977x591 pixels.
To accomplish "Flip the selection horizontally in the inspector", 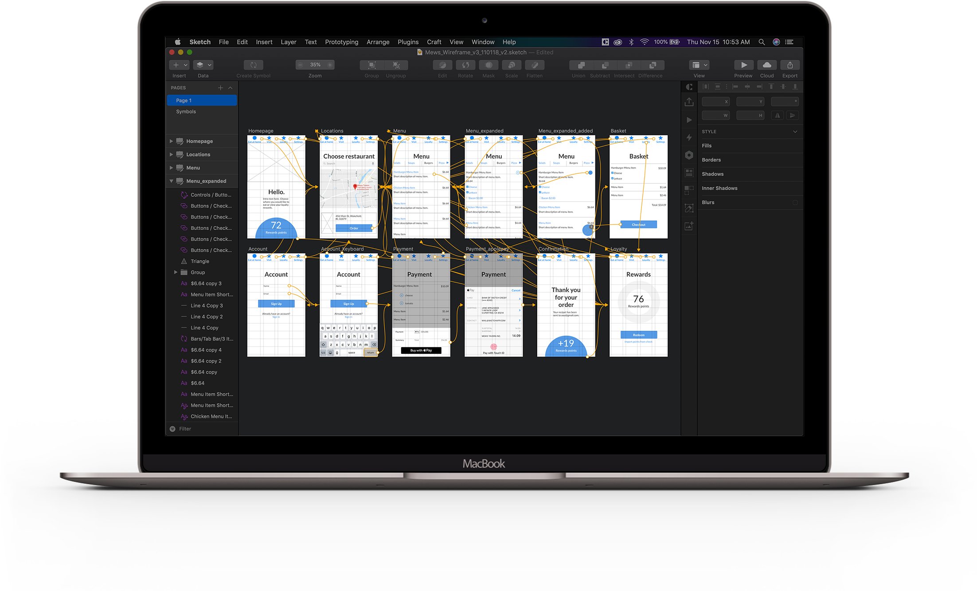I will tap(777, 116).
